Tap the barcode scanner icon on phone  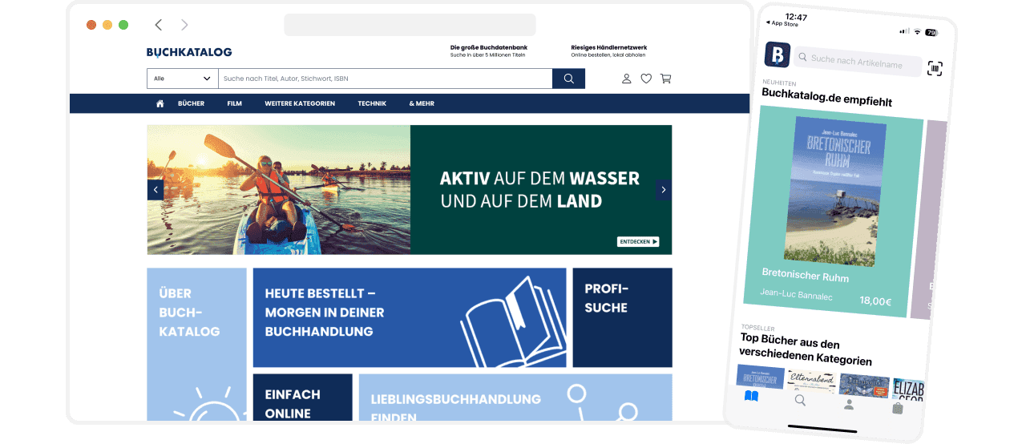pos(935,68)
